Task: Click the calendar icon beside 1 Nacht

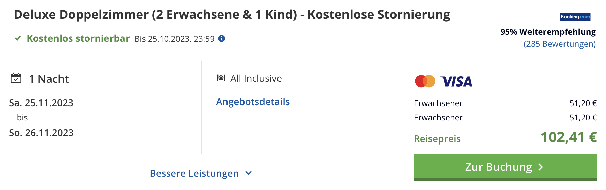Action: (x=16, y=78)
